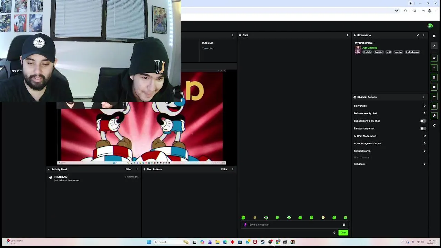
Task: Pick the brown box emote in quick row
Action: point(255,218)
